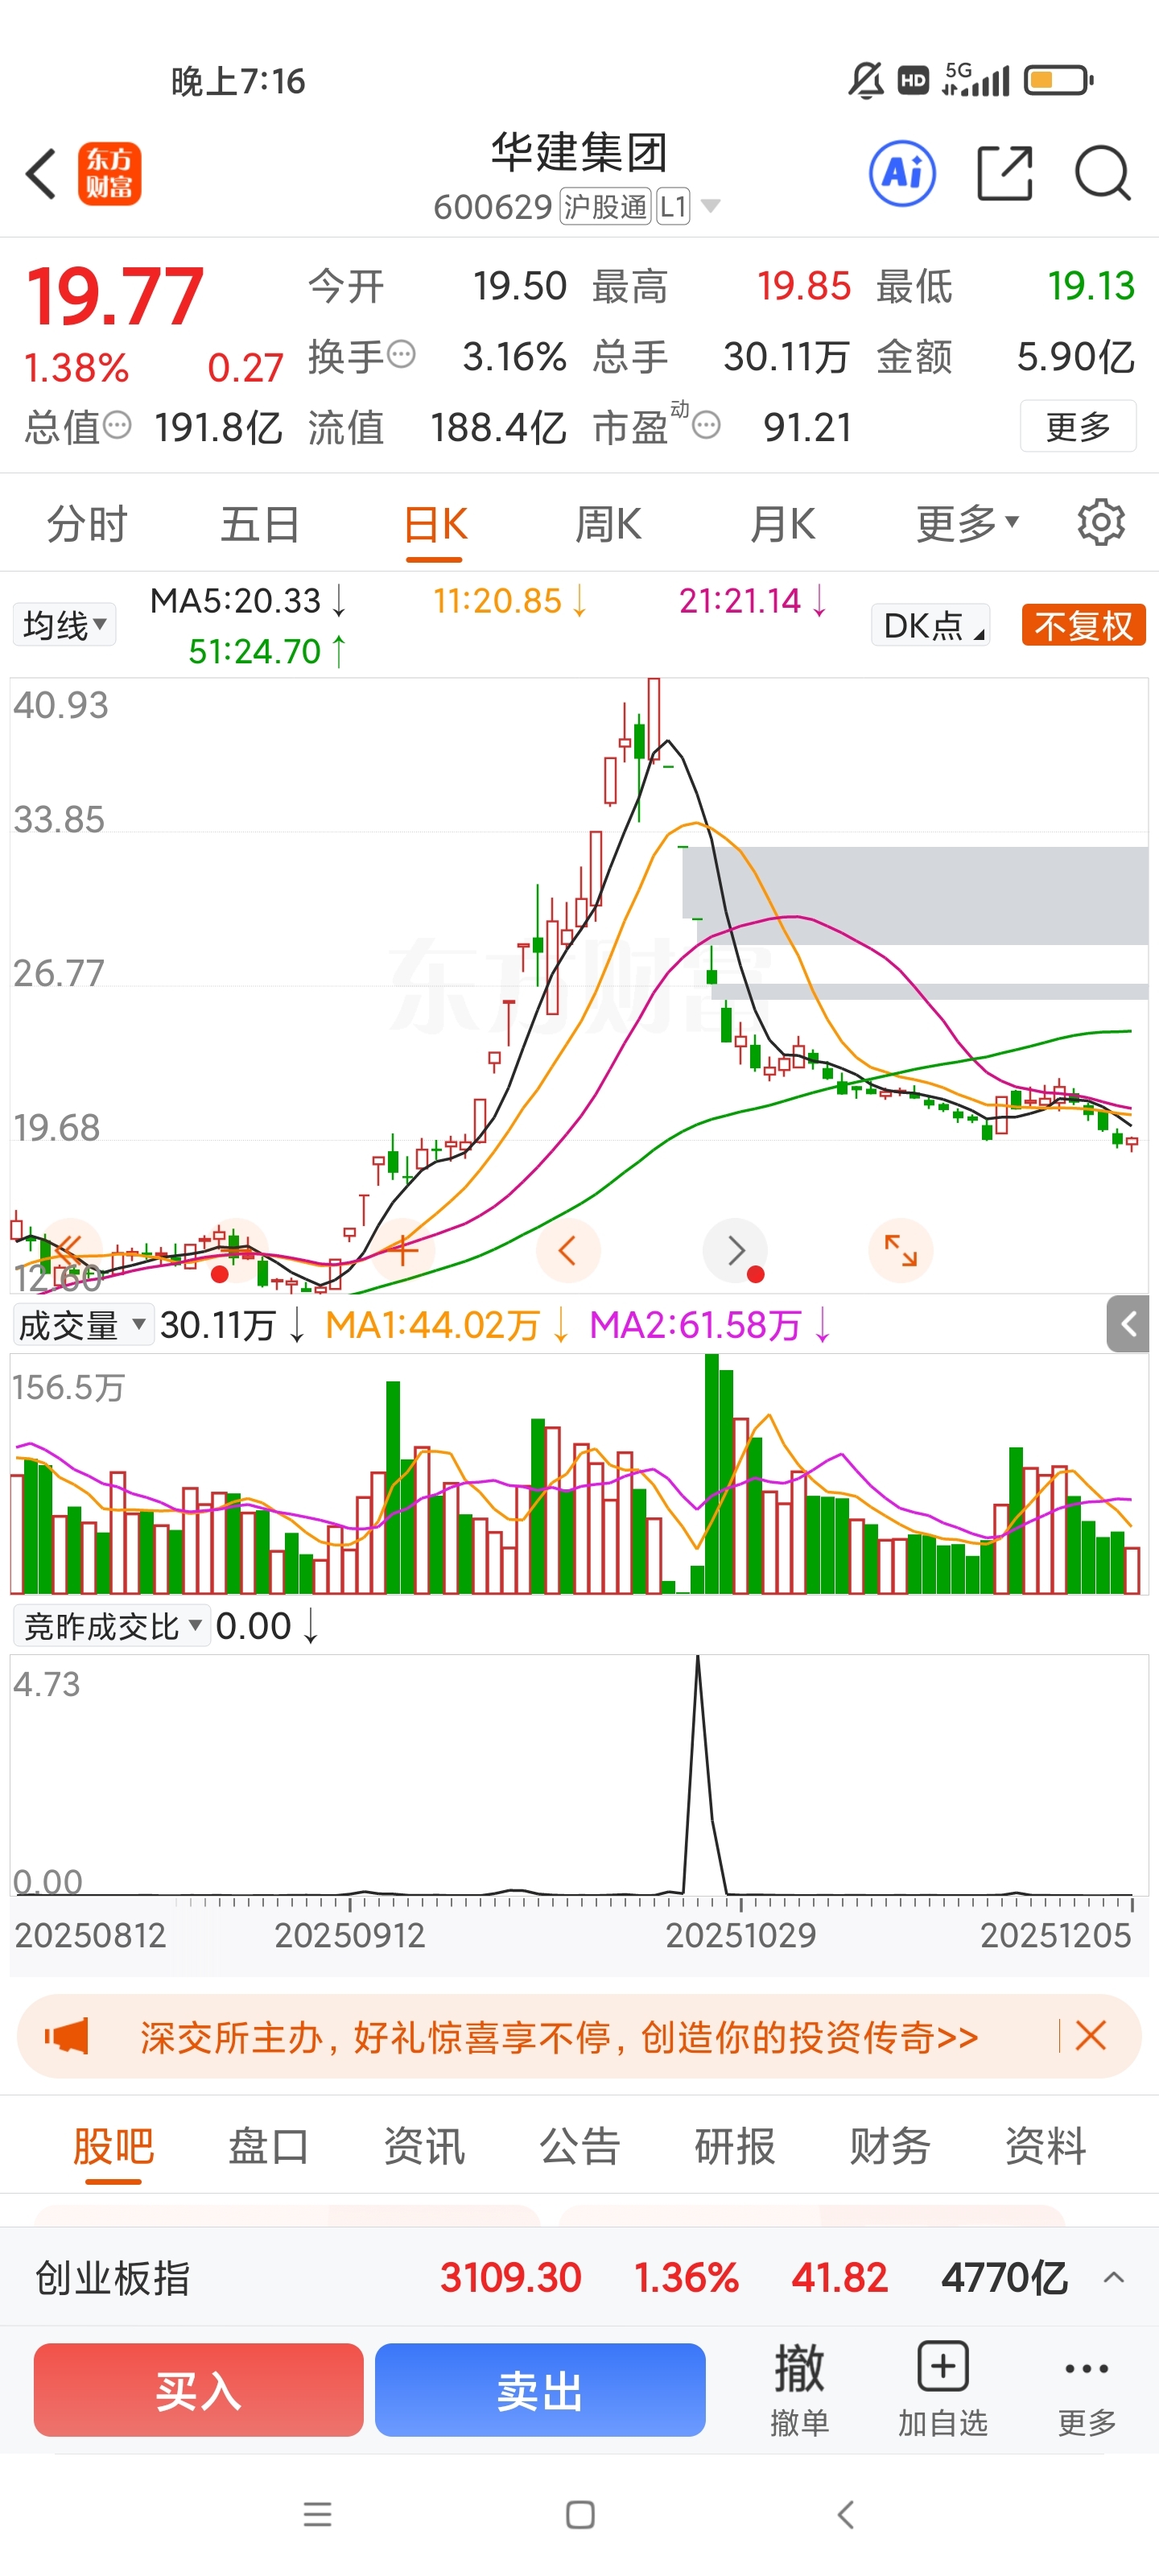Open chart settings gear icon
Viewport: 1159px width, 2576px height.
pyautogui.click(x=1100, y=522)
